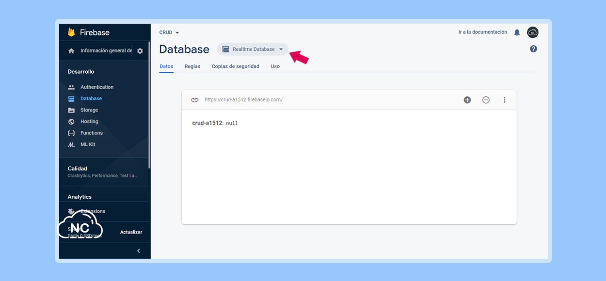This screenshot has width=606, height=281.
Task: Click the home icon in sidebar
Action: point(71,51)
